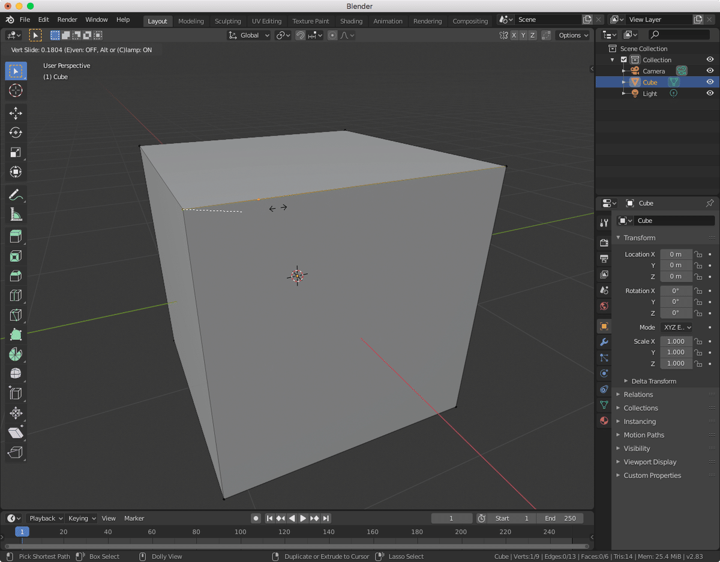Screen dimensions: 720x562
Task: Open the Keying dropdown in timeline
Action: [x=82, y=518]
